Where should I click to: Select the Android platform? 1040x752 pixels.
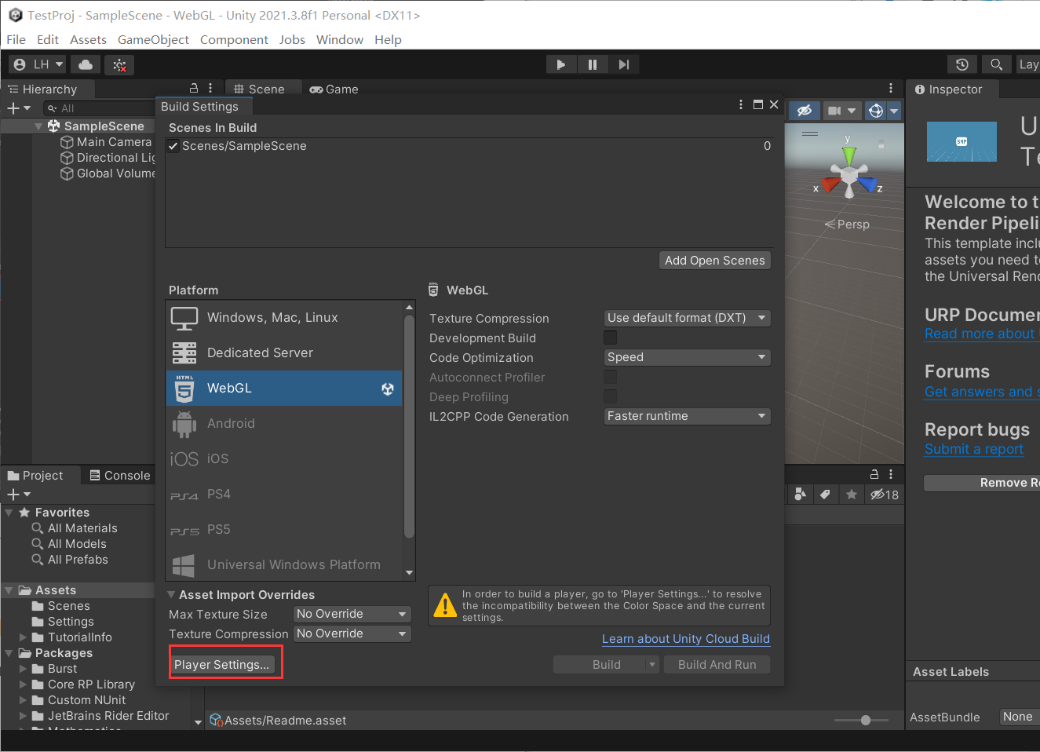click(x=284, y=423)
